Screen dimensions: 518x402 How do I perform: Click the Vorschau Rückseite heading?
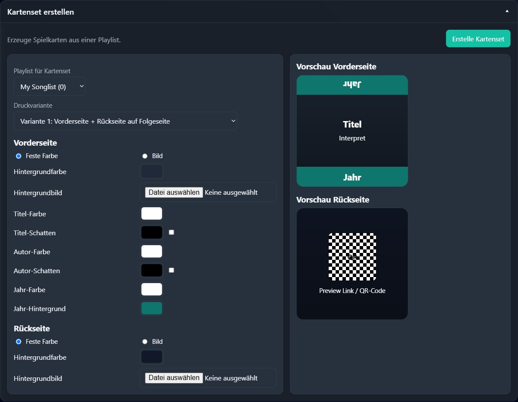click(333, 200)
